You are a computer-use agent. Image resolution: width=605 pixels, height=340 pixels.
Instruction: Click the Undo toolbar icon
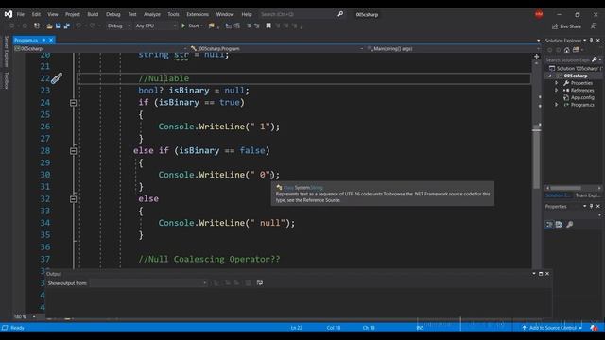click(78, 25)
